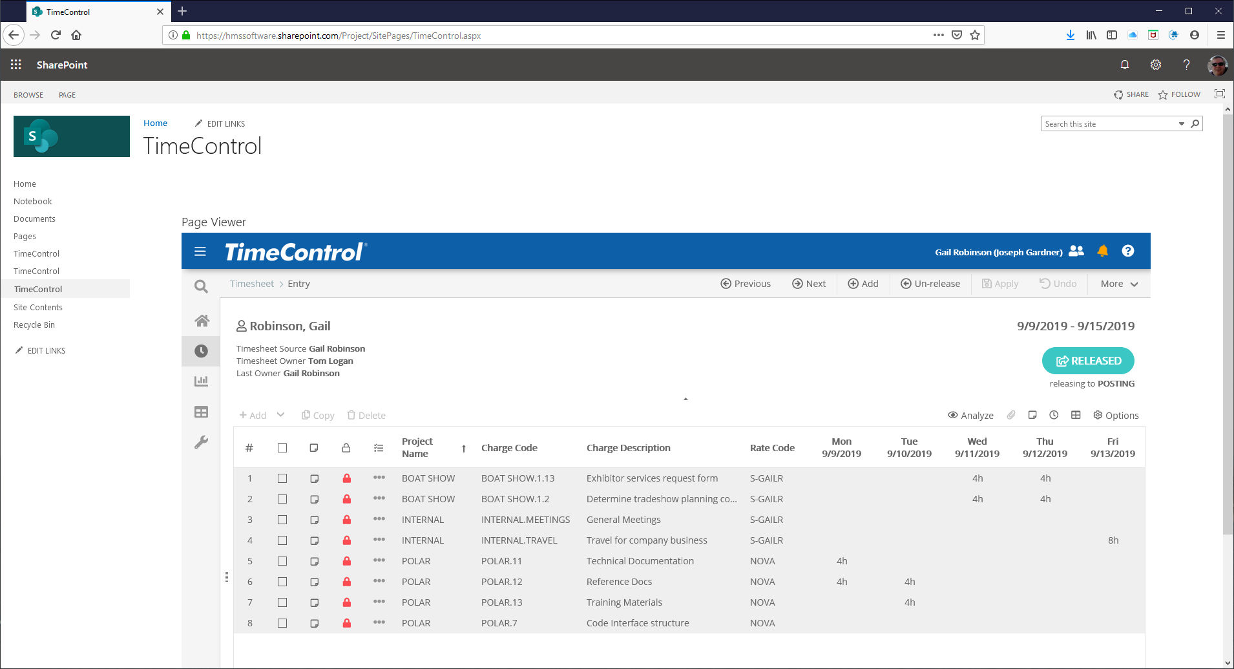Check row 1 BOAT SHOW.1.13 checkbox
This screenshot has height=669, width=1234.
click(282, 478)
